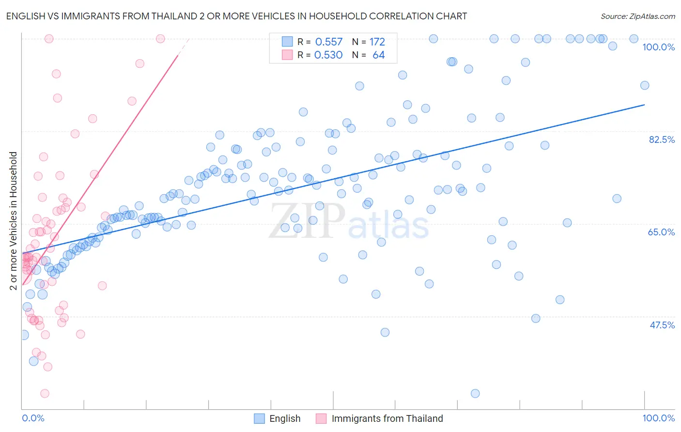Click the 65.0% y-axis label
This screenshot has width=681, height=432.
click(x=662, y=232)
